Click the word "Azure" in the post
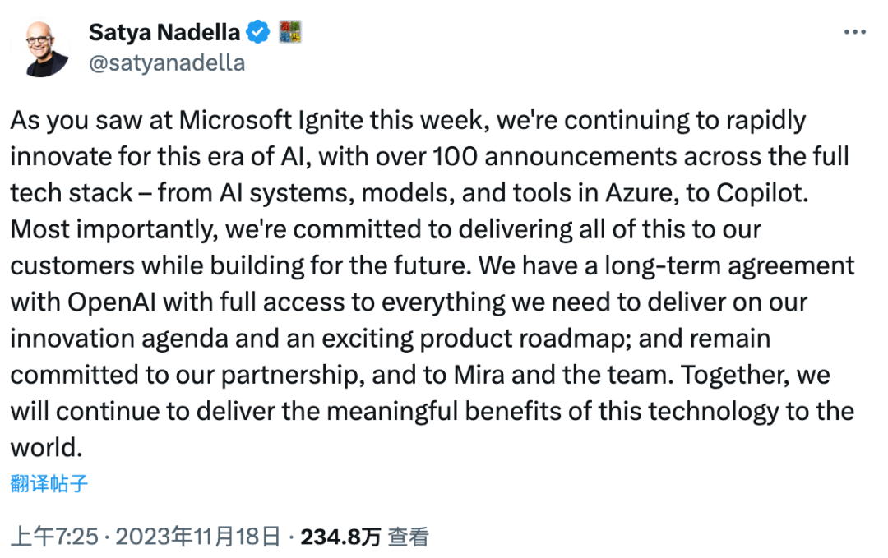The image size is (888, 558). pyautogui.click(x=640, y=194)
